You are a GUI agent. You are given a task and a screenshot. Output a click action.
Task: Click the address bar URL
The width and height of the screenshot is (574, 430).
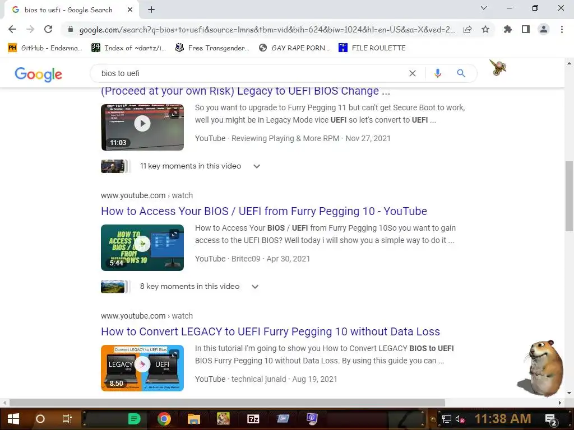pos(267,30)
